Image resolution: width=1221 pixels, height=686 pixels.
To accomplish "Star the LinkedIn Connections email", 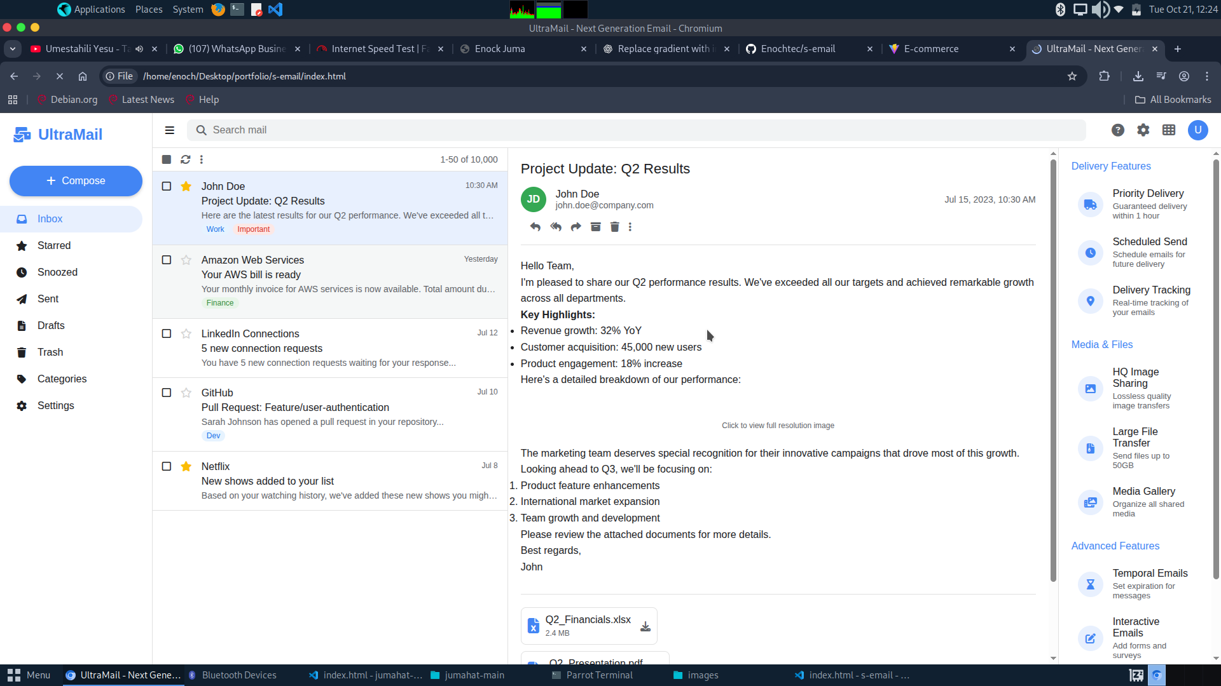I will (186, 333).
